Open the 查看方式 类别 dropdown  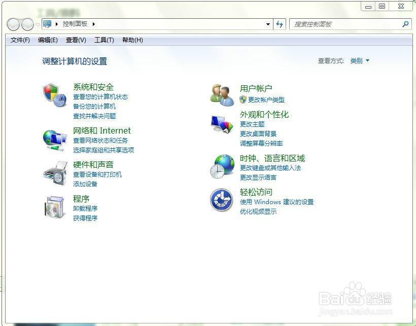pos(360,60)
